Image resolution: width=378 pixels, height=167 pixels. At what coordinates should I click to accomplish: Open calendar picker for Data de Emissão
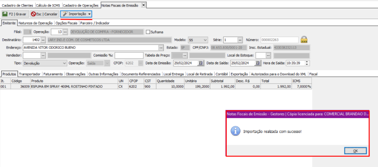pyautogui.click(x=200, y=63)
